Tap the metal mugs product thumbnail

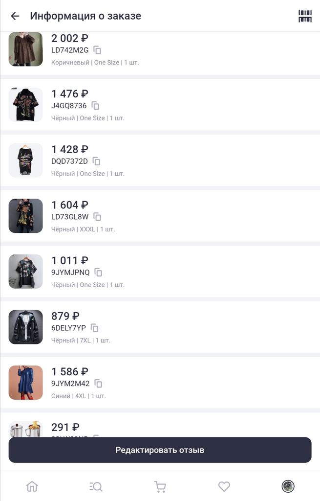(25, 429)
